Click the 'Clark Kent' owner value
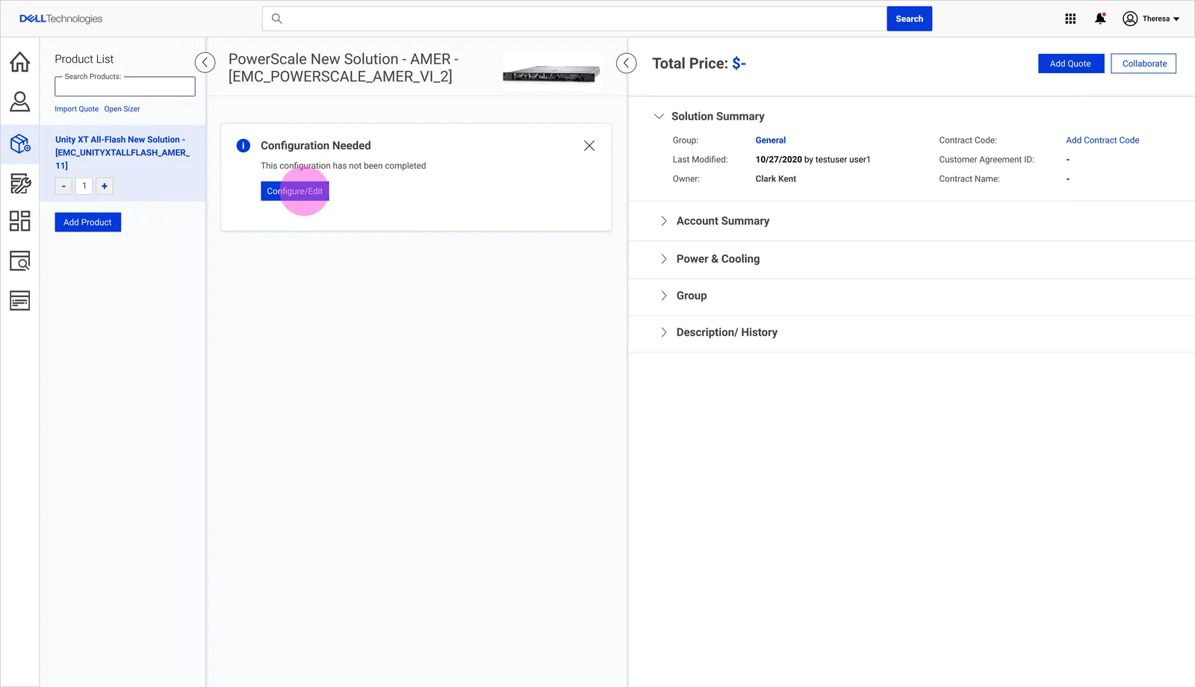This screenshot has height=687, width=1195. [x=775, y=179]
